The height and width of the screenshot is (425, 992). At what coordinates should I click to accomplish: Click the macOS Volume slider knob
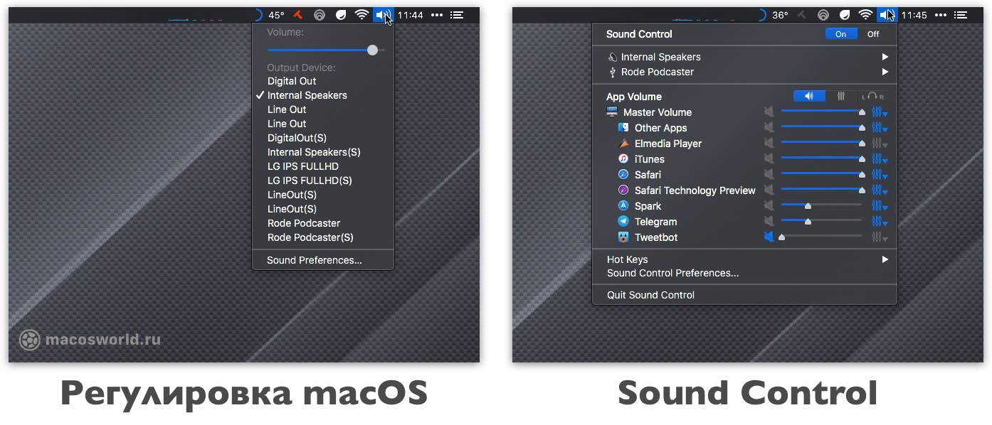(372, 50)
